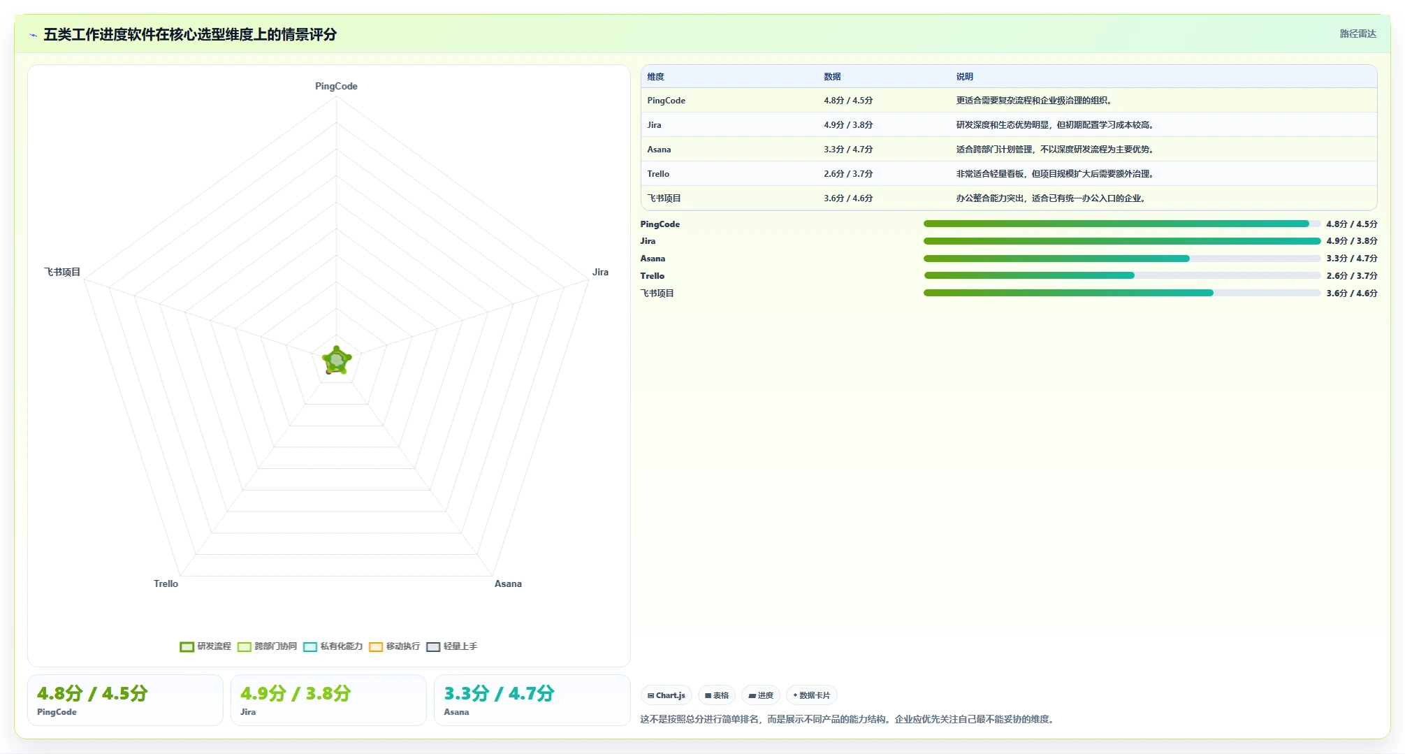Click table value 3.6分 / 4.6分
1405x754 pixels.
click(848, 198)
